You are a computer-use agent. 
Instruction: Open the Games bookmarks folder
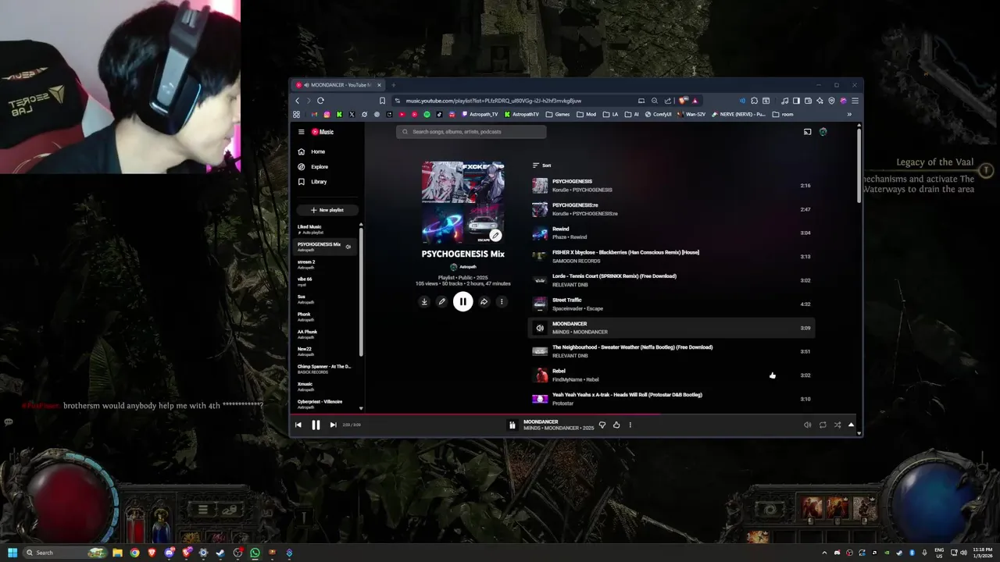[558, 114]
